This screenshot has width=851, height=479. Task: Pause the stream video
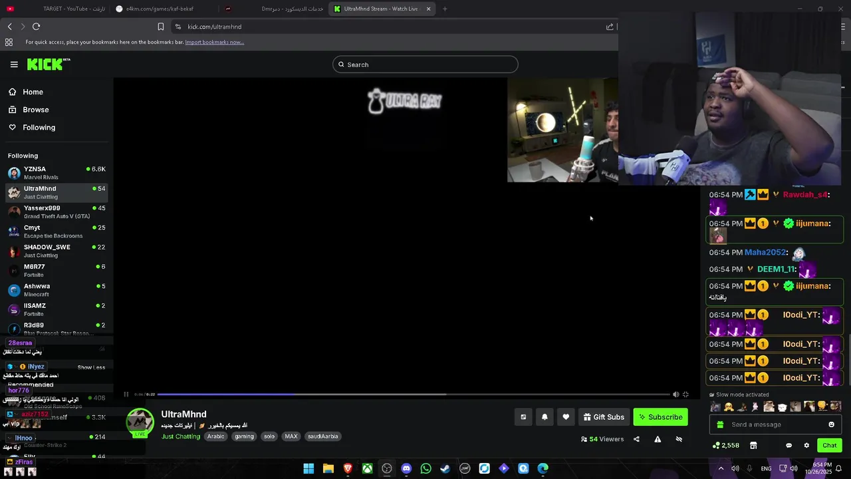click(126, 395)
